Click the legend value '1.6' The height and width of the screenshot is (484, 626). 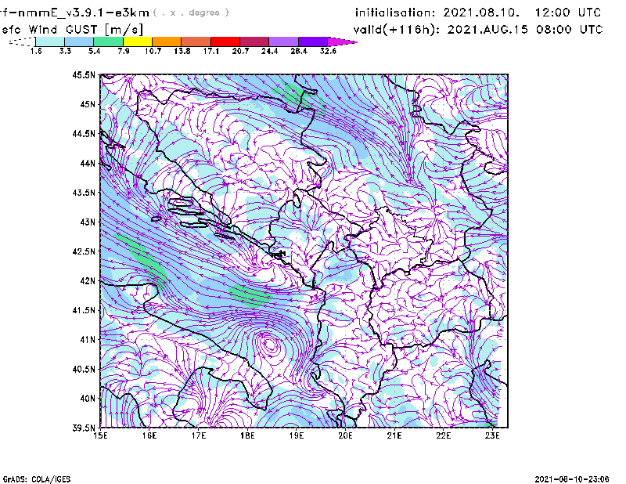pos(36,51)
